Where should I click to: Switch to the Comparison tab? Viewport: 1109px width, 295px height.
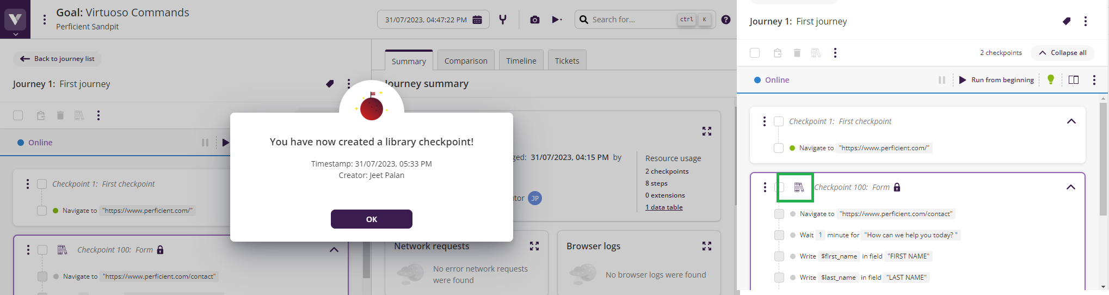click(x=466, y=60)
